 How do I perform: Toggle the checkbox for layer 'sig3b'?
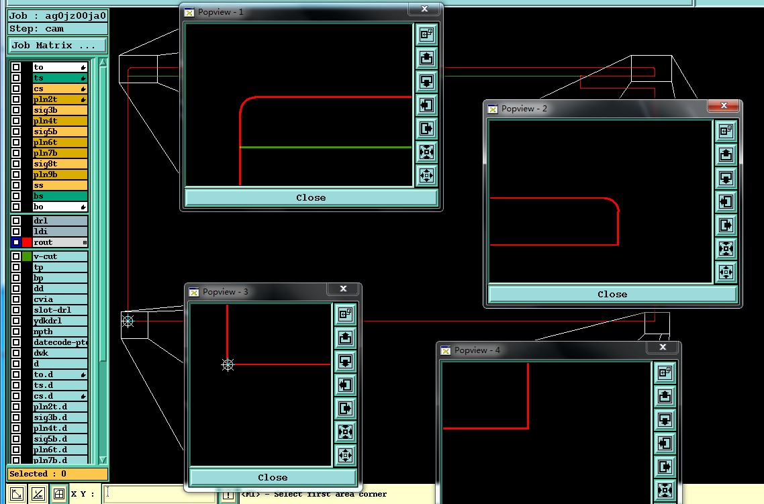click(x=16, y=110)
